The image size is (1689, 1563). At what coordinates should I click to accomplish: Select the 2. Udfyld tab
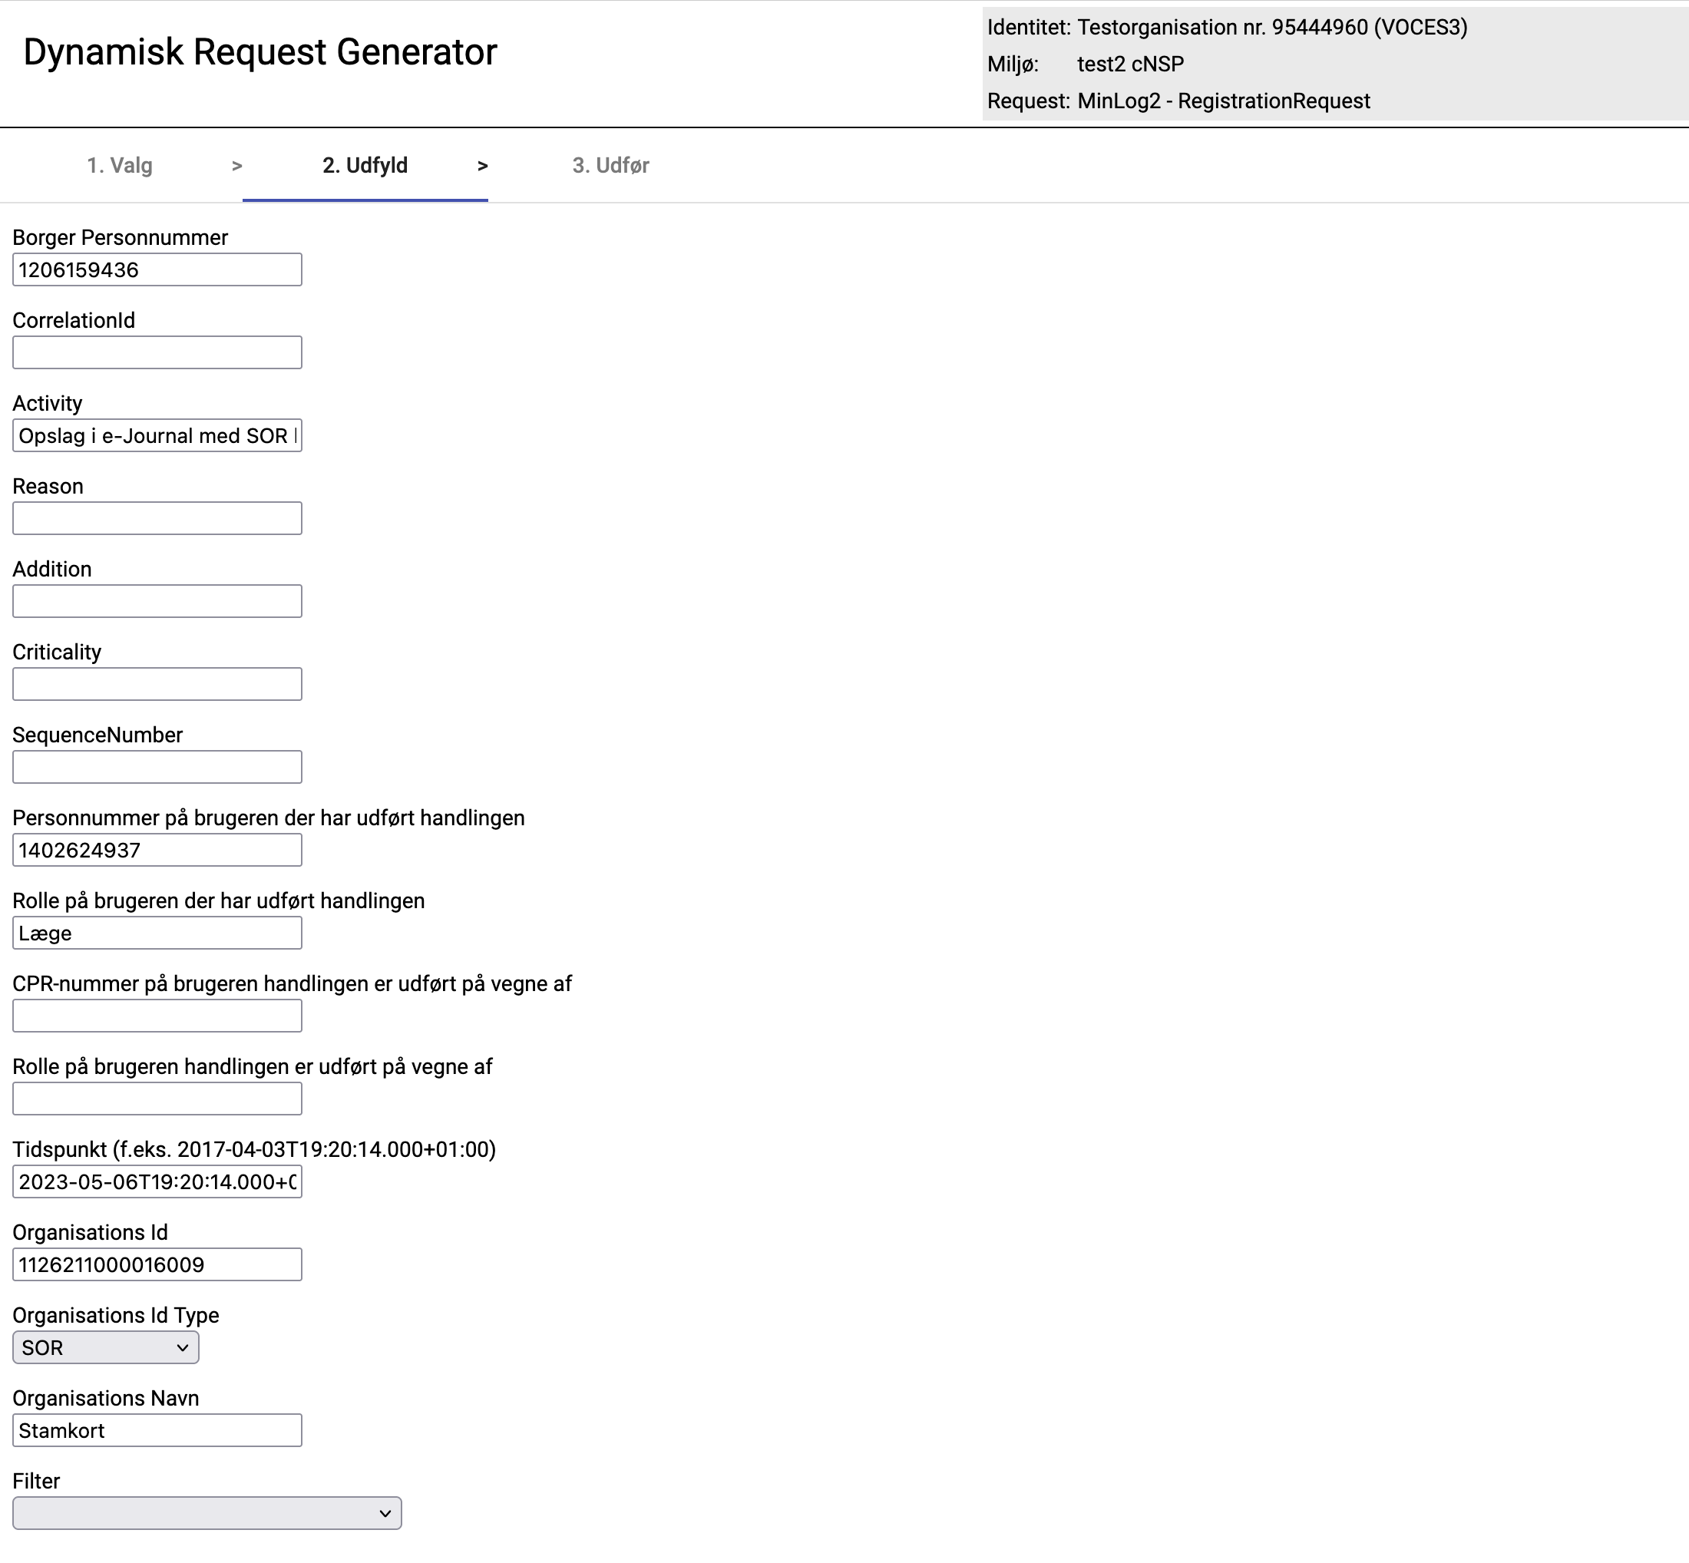[365, 165]
